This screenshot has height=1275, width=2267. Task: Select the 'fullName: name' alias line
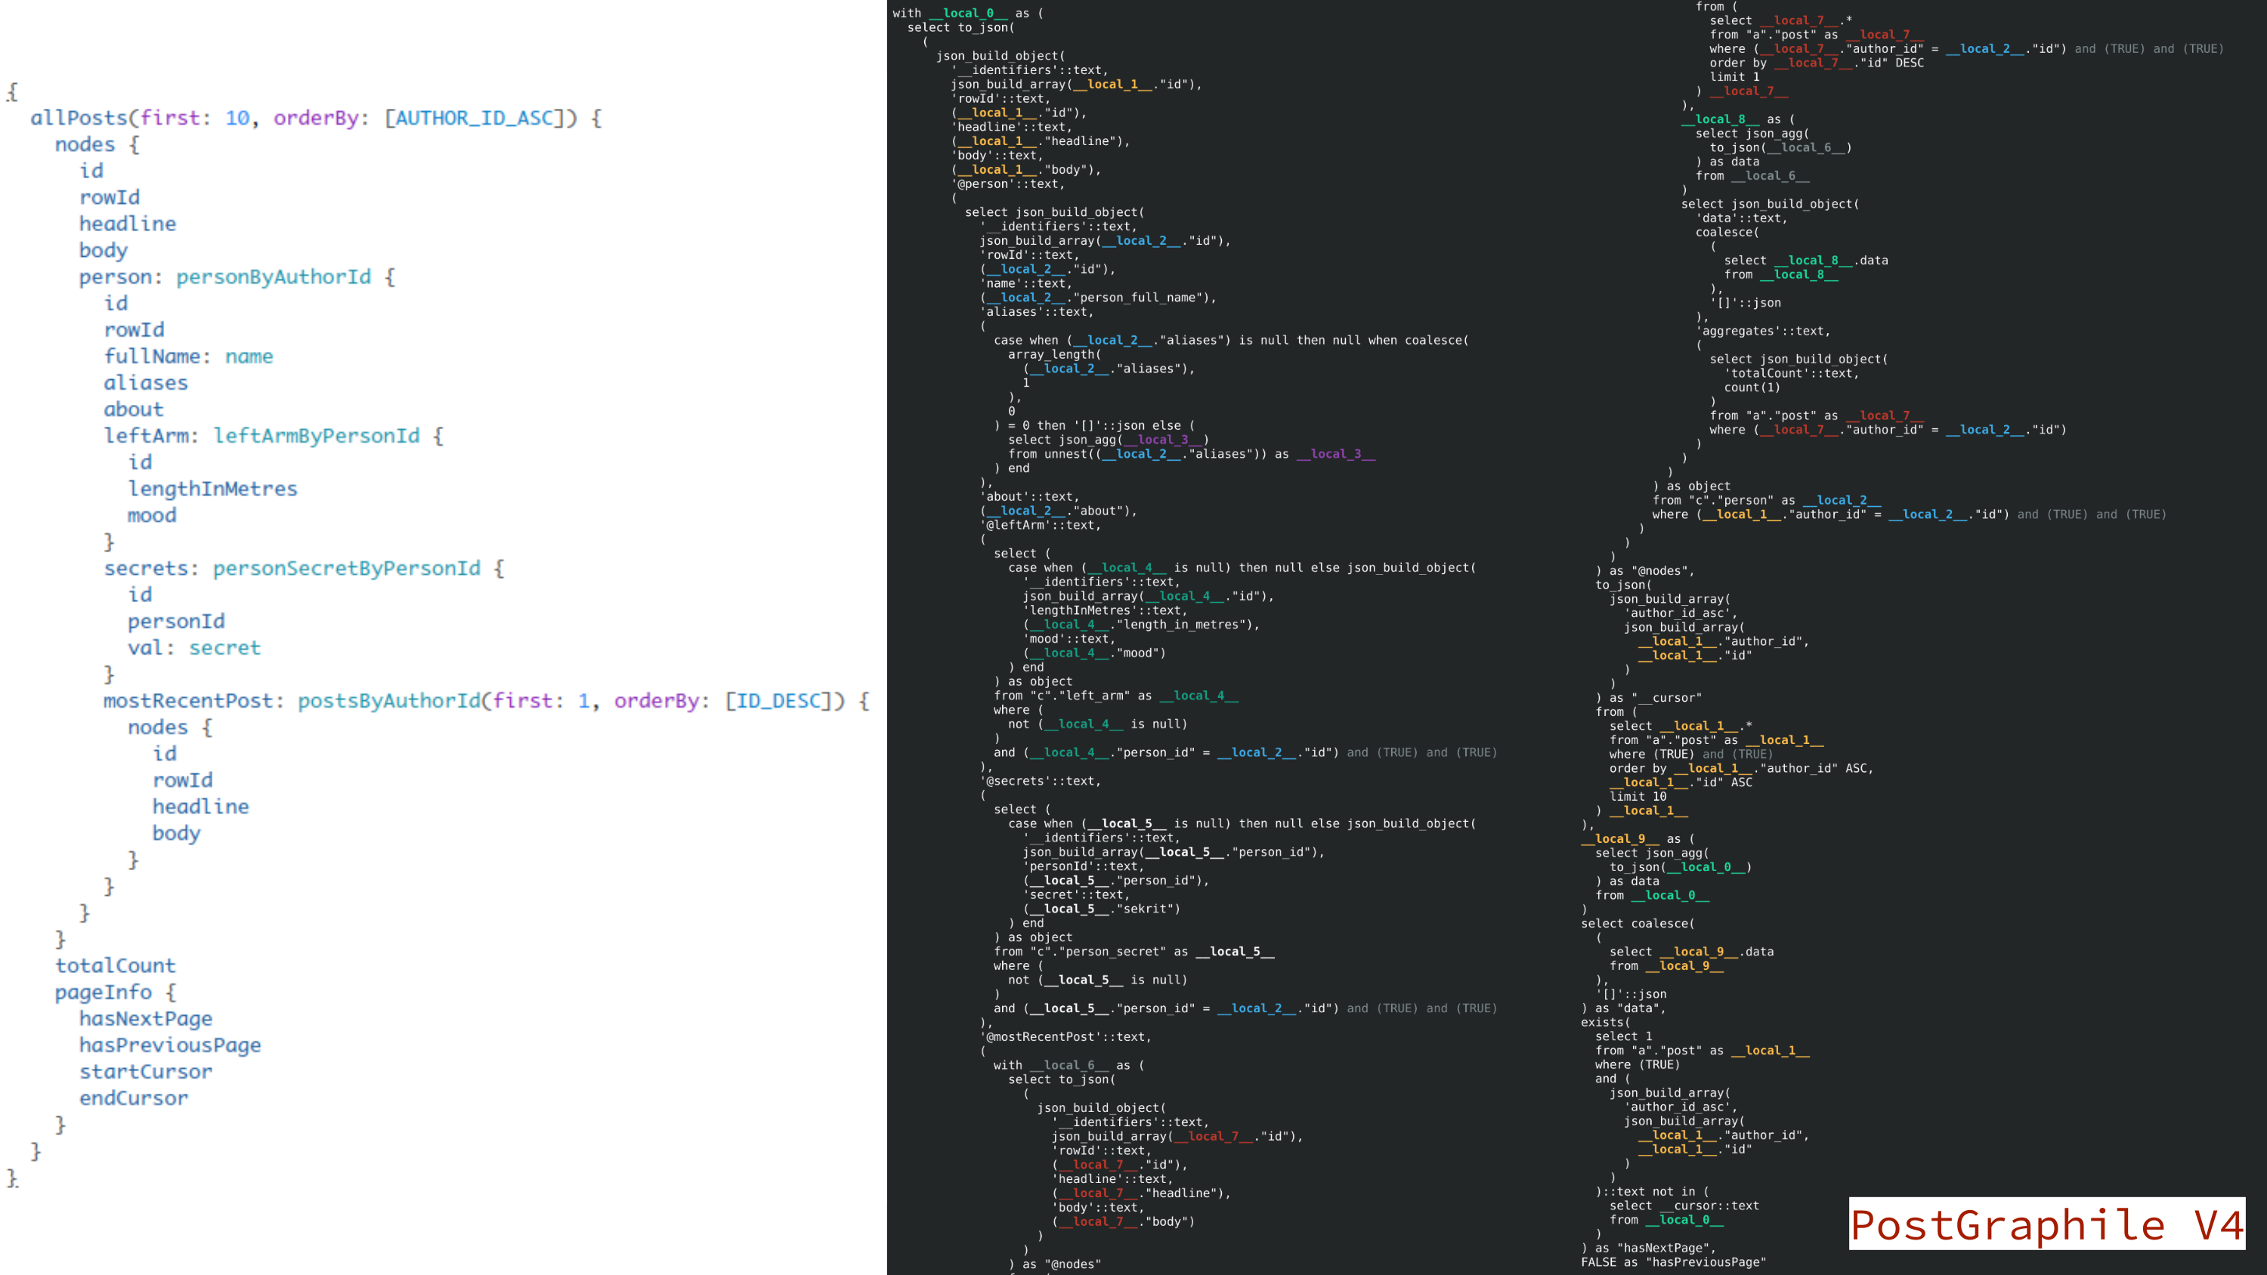[x=188, y=357]
